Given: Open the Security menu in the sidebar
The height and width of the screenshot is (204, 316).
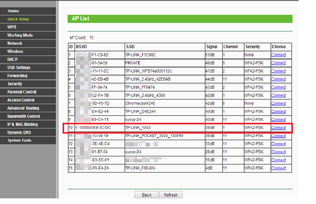Looking at the screenshot, I should pos(15,84).
